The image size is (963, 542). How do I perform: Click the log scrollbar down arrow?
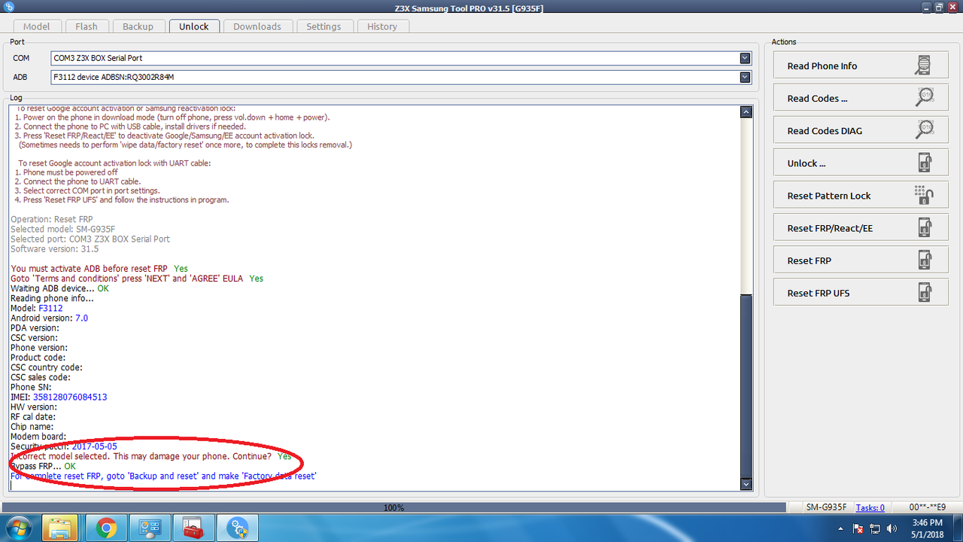point(746,484)
